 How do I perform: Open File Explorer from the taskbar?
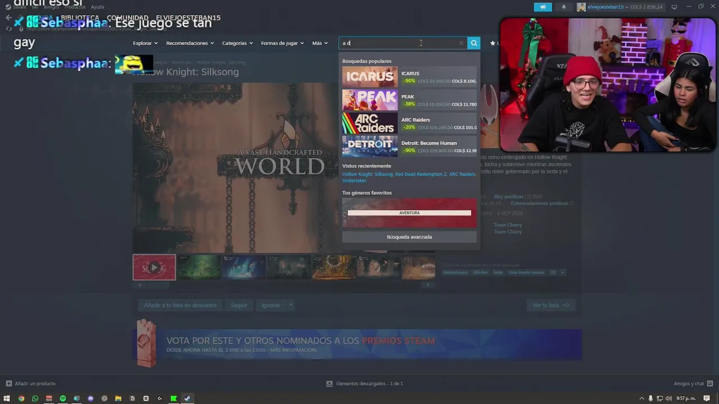click(118, 398)
